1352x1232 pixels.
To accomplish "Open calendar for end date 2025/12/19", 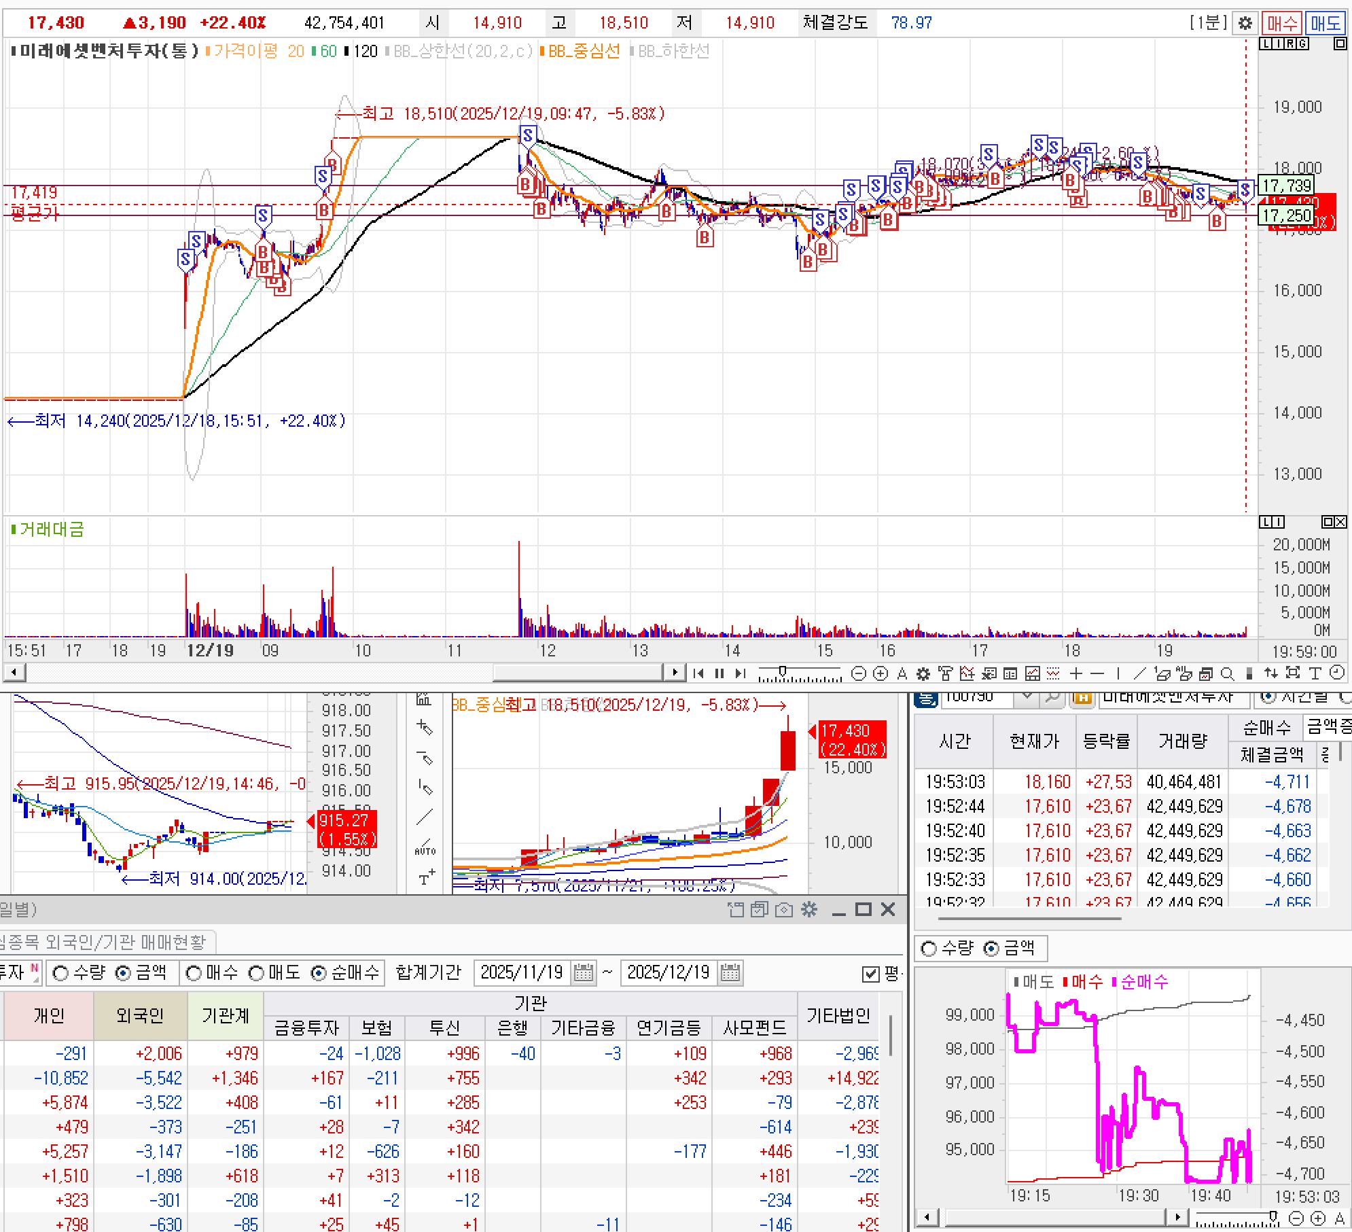I will pyautogui.click(x=730, y=972).
